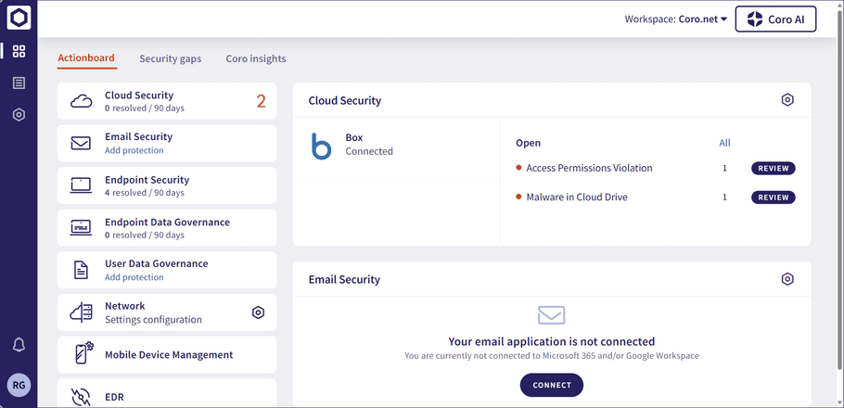
Task: Click the large envelope icon in Email Security panel
Action: point(551,315)
